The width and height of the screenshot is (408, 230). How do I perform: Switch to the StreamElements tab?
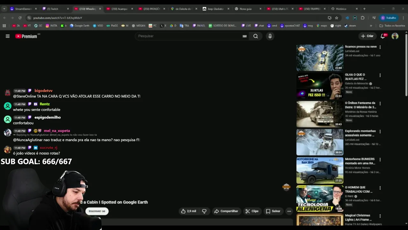(23, 9)
